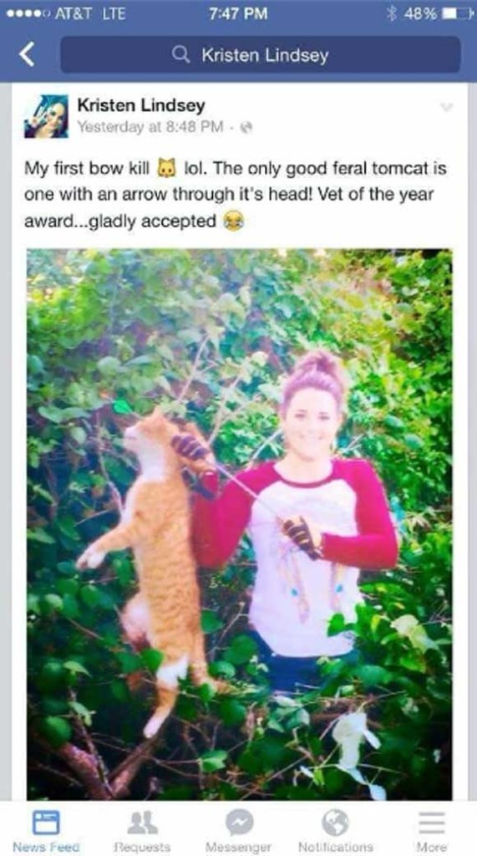
Task: Open the More menu icon
Action: (432, 823)
